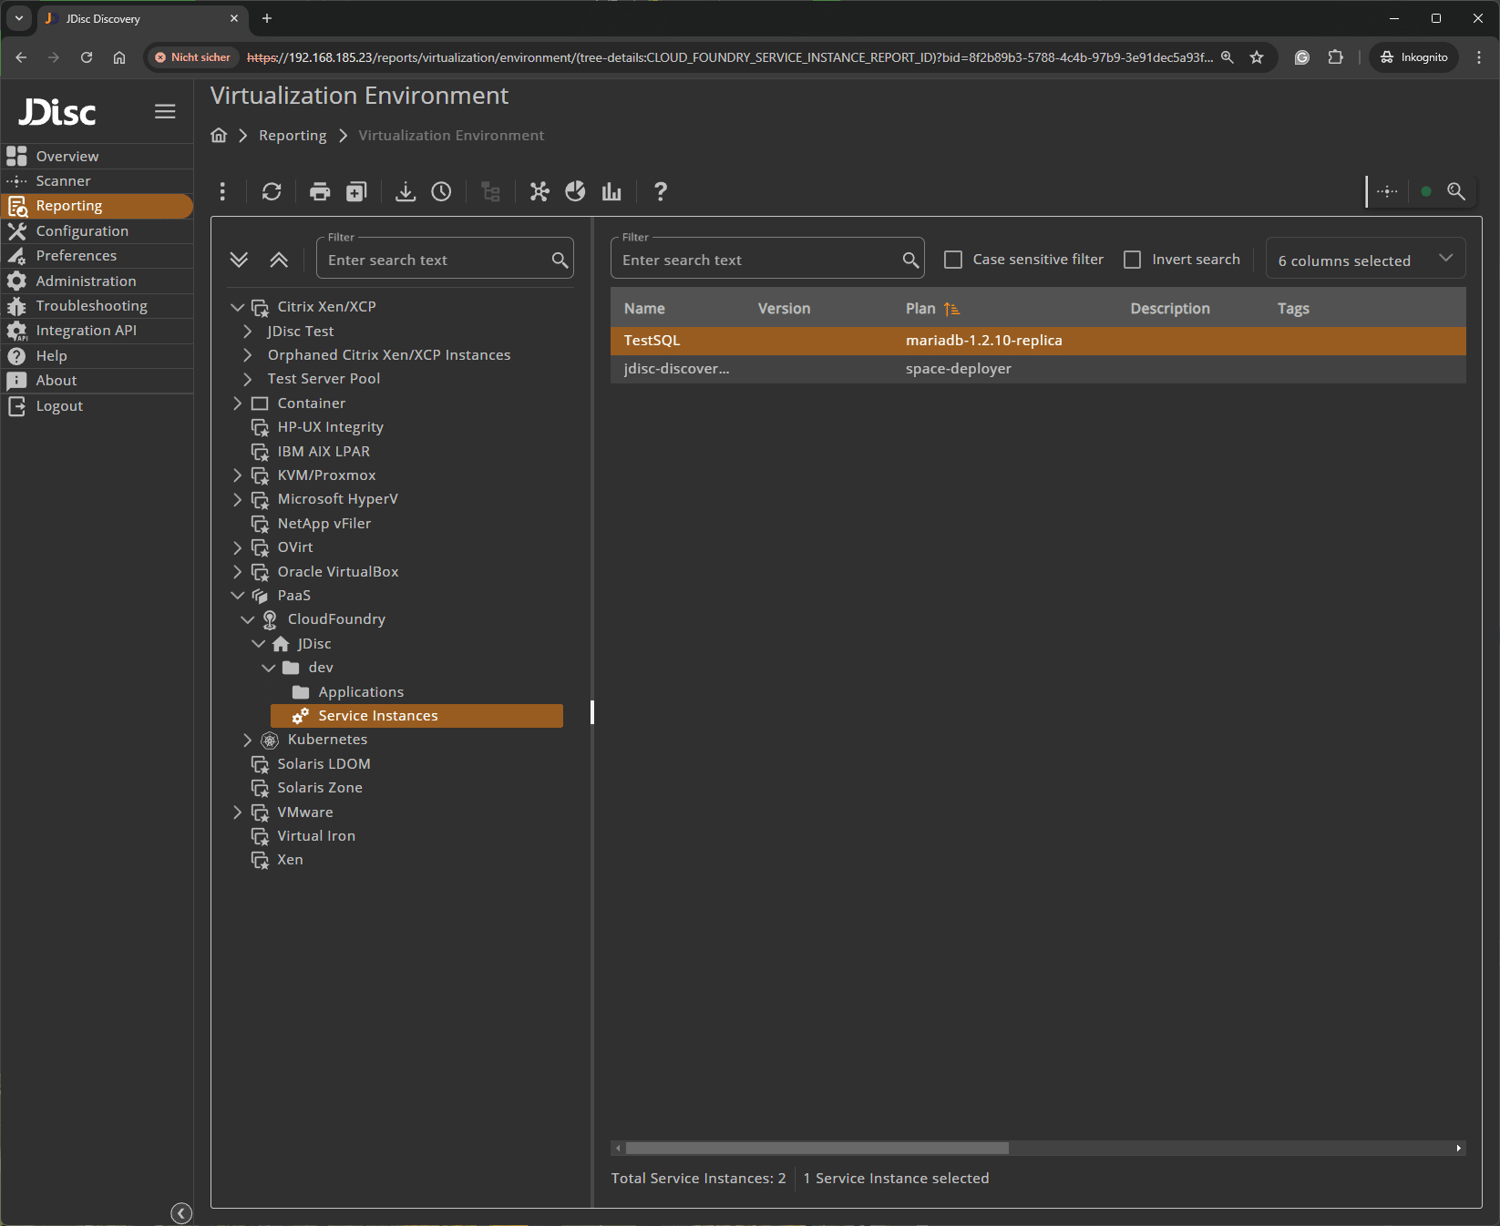Enable the Case sensitive filter checkbox
Screen dimensions: 1500x1226
pyautogui.click(x=952, y=259)
